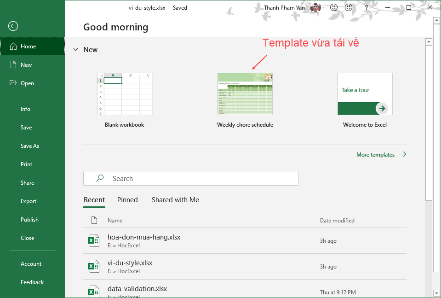Minimize the Excel window
This screenshot has width=441, height=298.
387,8
